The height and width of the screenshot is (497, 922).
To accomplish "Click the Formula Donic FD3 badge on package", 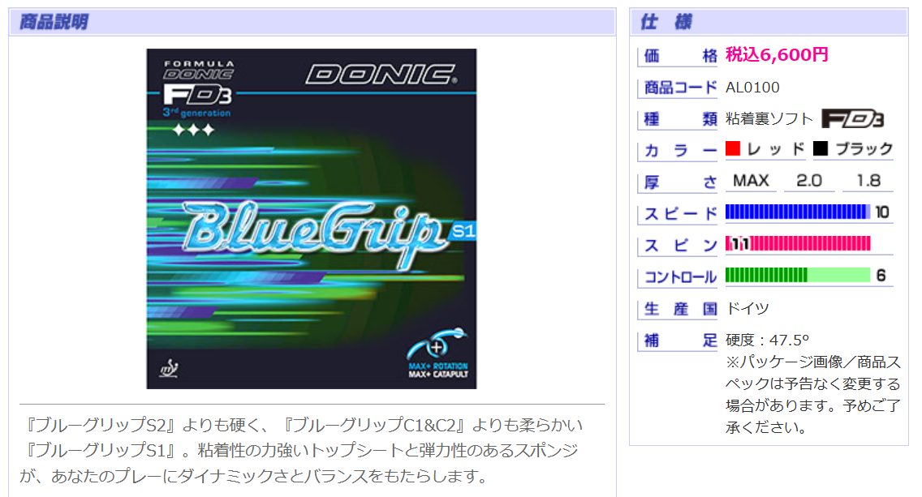I will tap(198, 88).
